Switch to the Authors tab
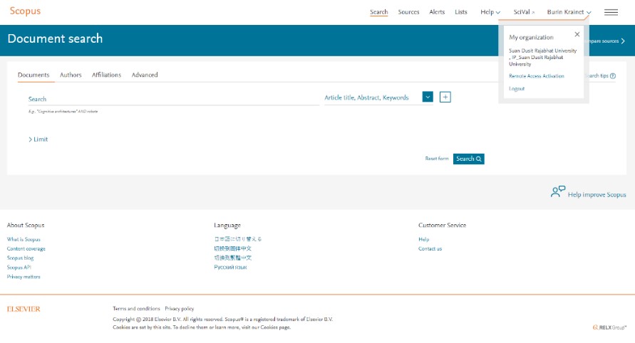 (x=71, y=75)
